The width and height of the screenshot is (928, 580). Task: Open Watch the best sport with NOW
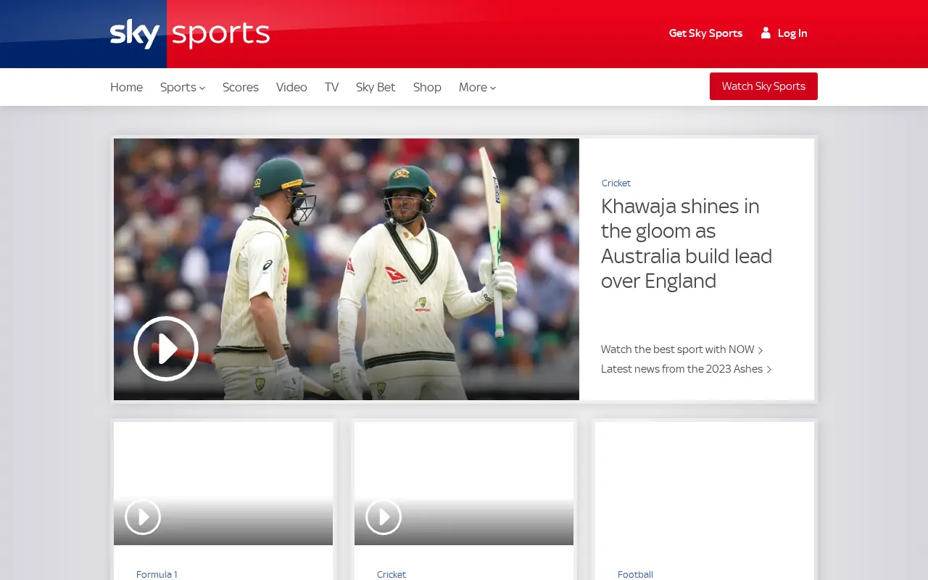click(681, 349)
